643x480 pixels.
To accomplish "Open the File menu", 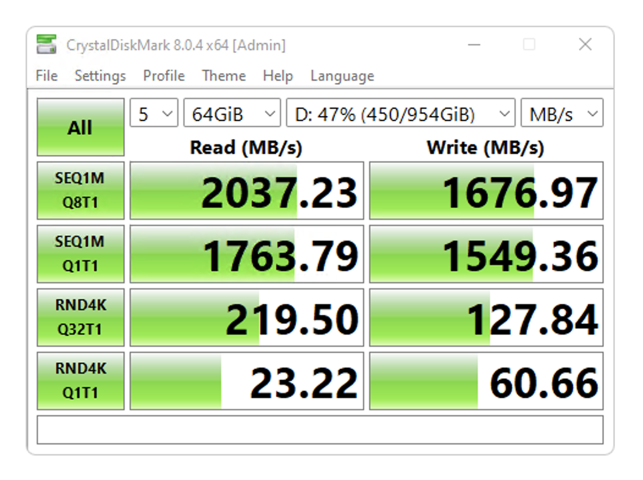I will tap(46, 76).
